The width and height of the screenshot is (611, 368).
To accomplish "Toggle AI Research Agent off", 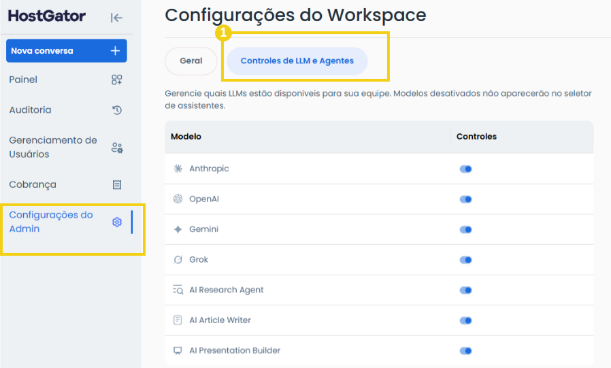I will [465, 290].
